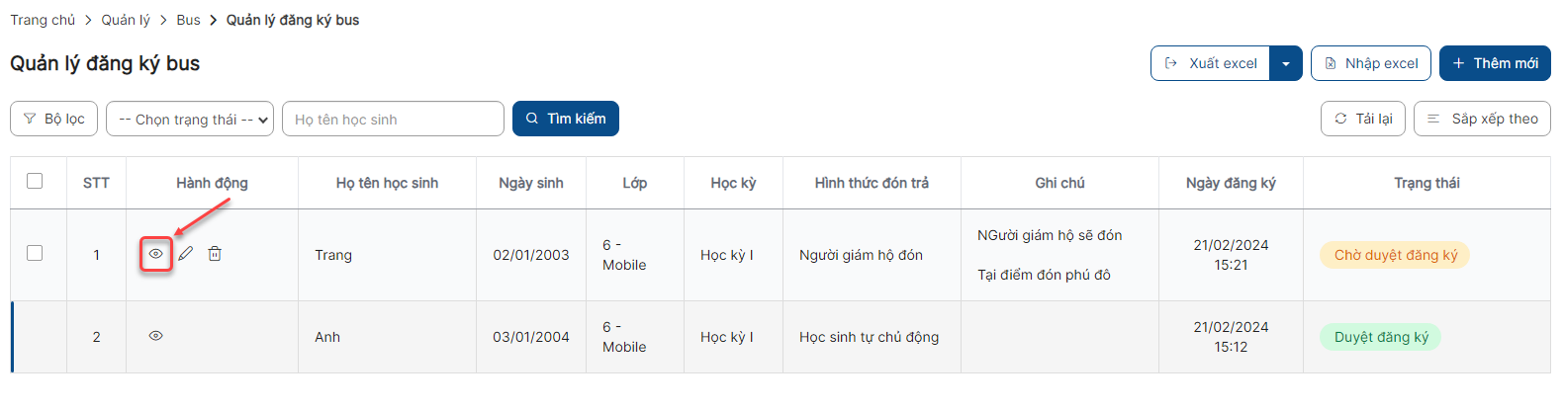Focus the Họ tên học sinh search field
The height and width of the screenshot is (411, 1564).
(x=393, y=119)
